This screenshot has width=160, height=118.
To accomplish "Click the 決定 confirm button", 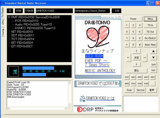I will 137,58.
